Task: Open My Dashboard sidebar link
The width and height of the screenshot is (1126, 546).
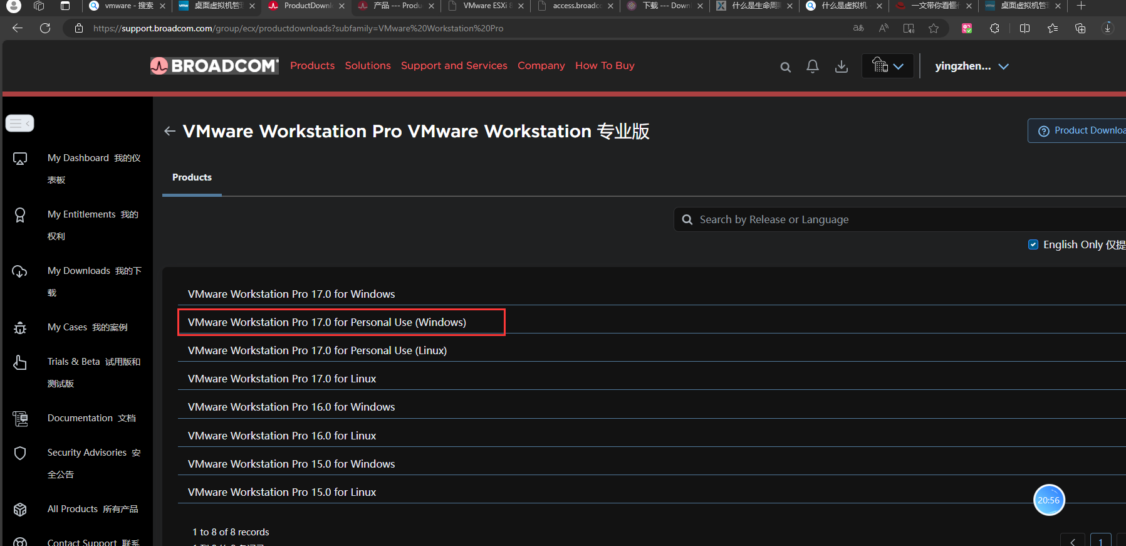Action: 94,169
